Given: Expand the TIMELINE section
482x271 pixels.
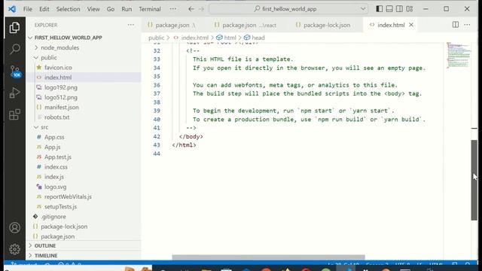Looking at the screenshot, I should coord(46,256).
